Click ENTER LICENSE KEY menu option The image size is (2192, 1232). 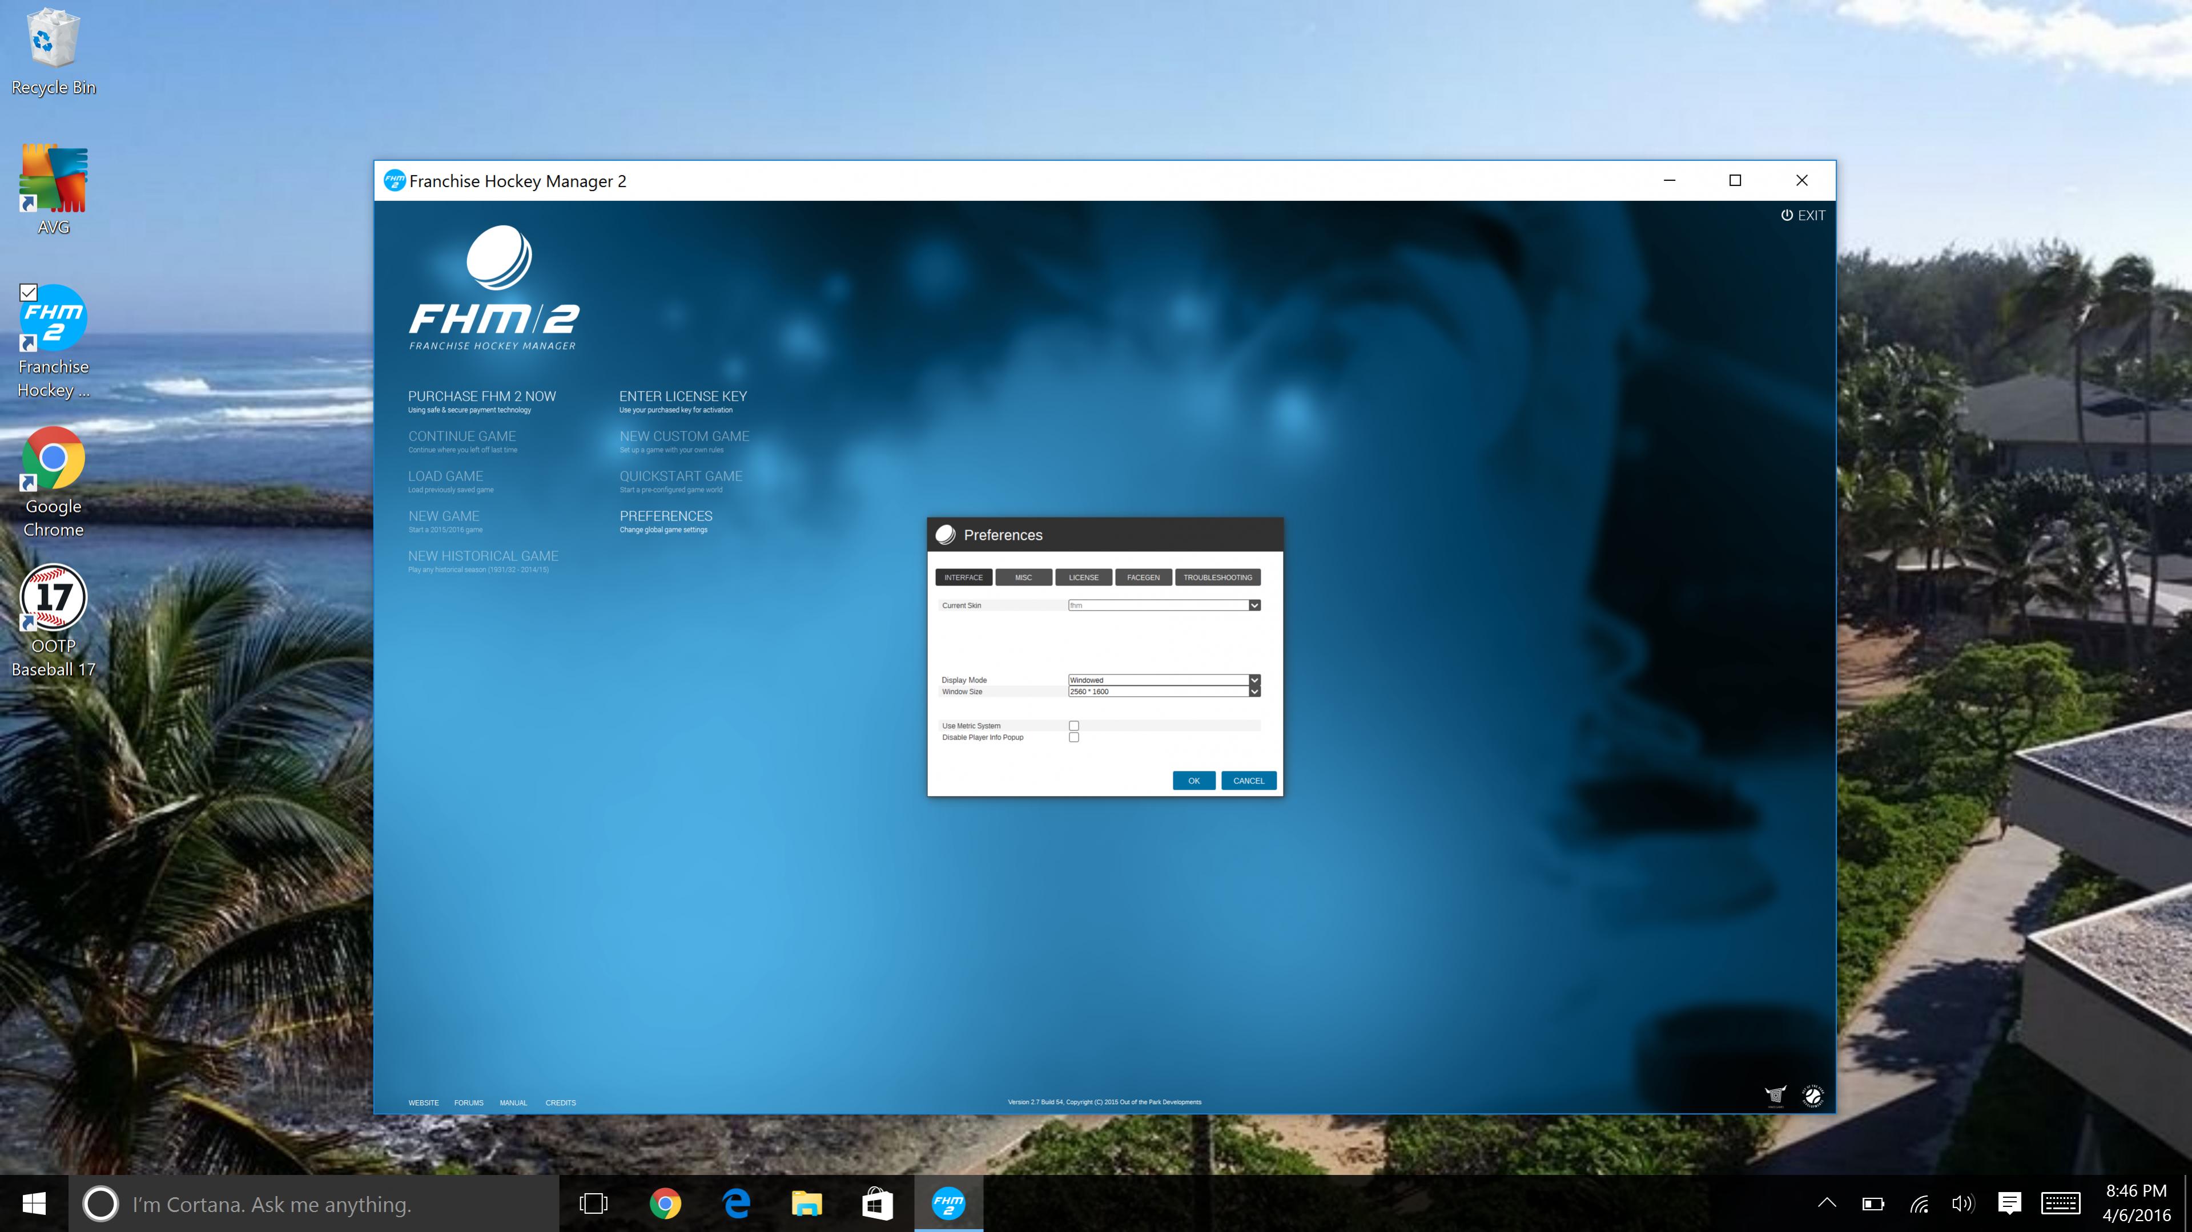click(x=682, y=396)
